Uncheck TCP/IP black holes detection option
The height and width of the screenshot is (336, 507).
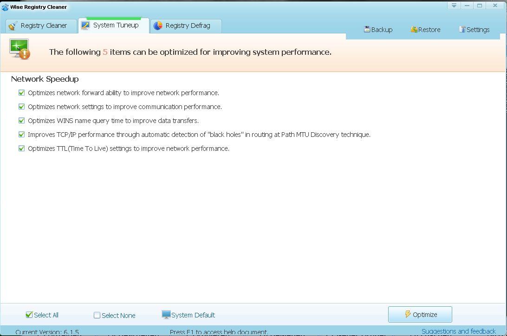[22, 135]
